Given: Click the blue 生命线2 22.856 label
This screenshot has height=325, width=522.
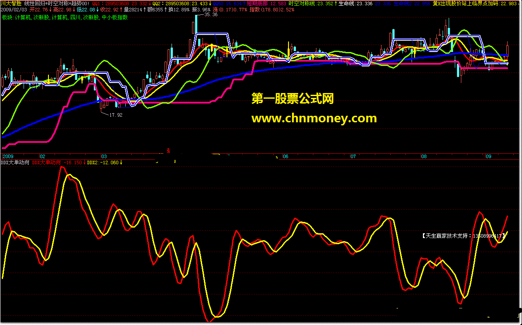Looking at the screenshot, I should tap(412, 3).
